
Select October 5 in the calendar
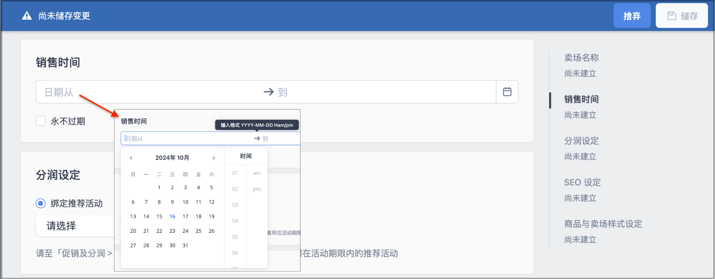[x=212, y=187]
